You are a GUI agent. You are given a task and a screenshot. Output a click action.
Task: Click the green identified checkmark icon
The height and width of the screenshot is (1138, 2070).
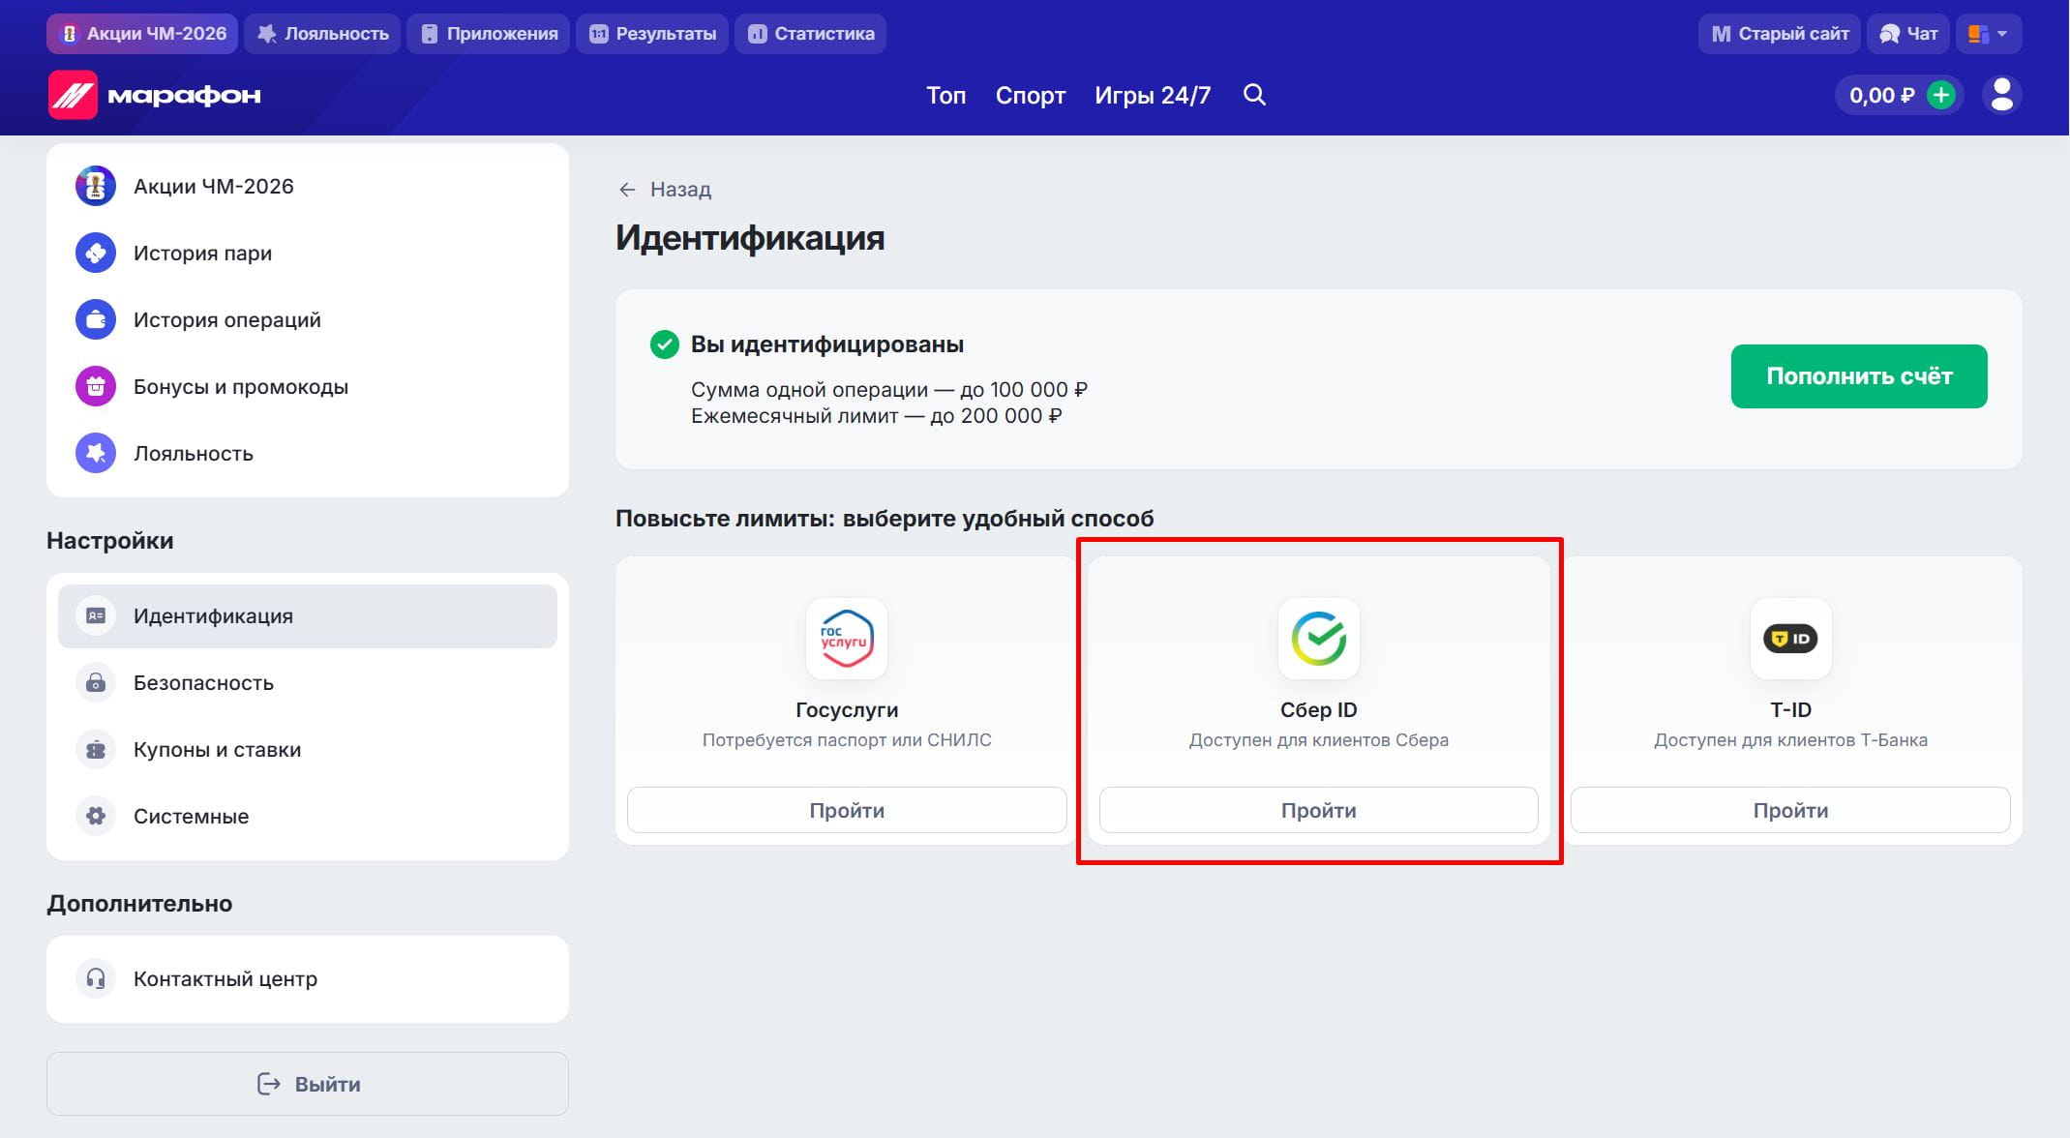point(665,344)
